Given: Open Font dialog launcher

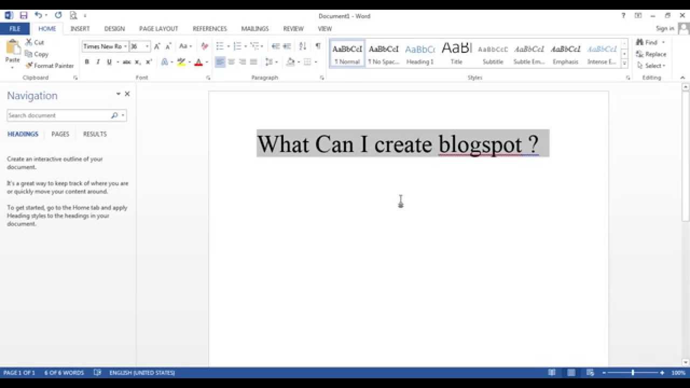Looking at the screenshot, I should pos(208,78).
